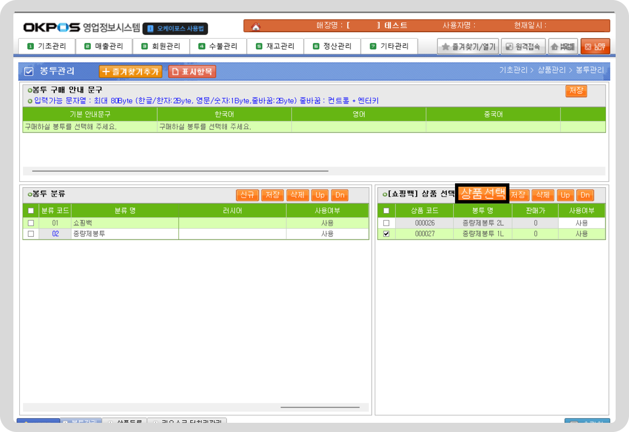
Task: Click the LOG OUT button
Action: click(x=595, y=46)
